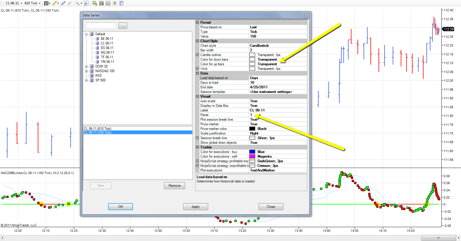Click the chart horizontal scrollbar thumb
This screenshot has width=461, height=241.
pyautogui.click(x=438, y=238)
